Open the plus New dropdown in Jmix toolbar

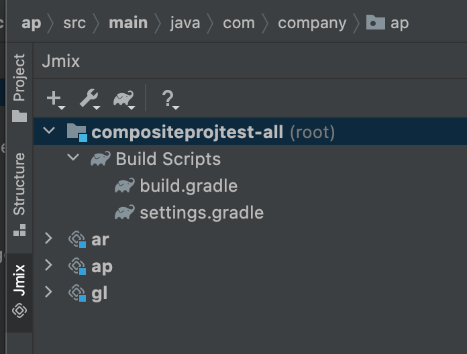pos(56,99)
